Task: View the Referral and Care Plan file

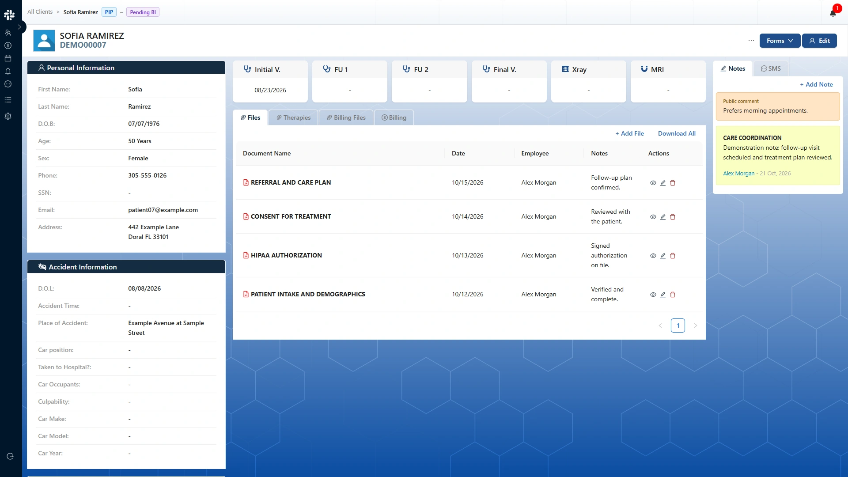Action: click(x=653, y=183)
